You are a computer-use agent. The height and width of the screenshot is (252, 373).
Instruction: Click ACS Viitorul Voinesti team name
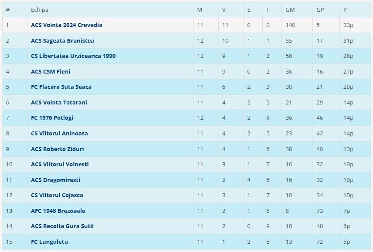(60, 164)
